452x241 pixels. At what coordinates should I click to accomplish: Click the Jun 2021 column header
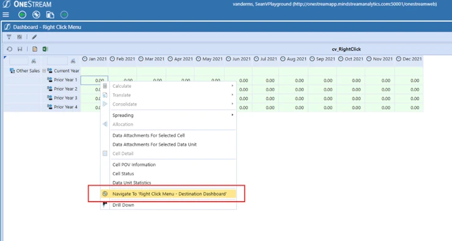click(238, 59)
